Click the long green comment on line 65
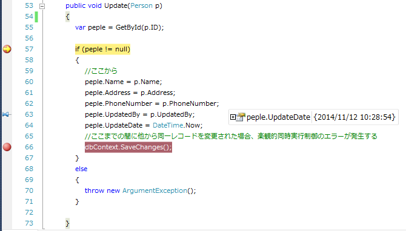 coord(231,136)
